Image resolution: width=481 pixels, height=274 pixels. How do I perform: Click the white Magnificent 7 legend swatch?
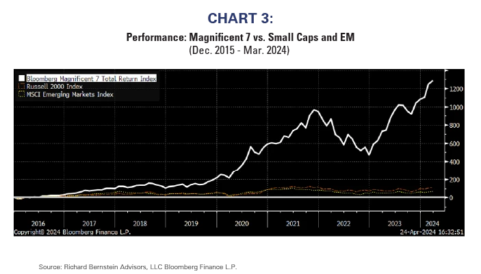pyautogui.click(x=22, y=79)
